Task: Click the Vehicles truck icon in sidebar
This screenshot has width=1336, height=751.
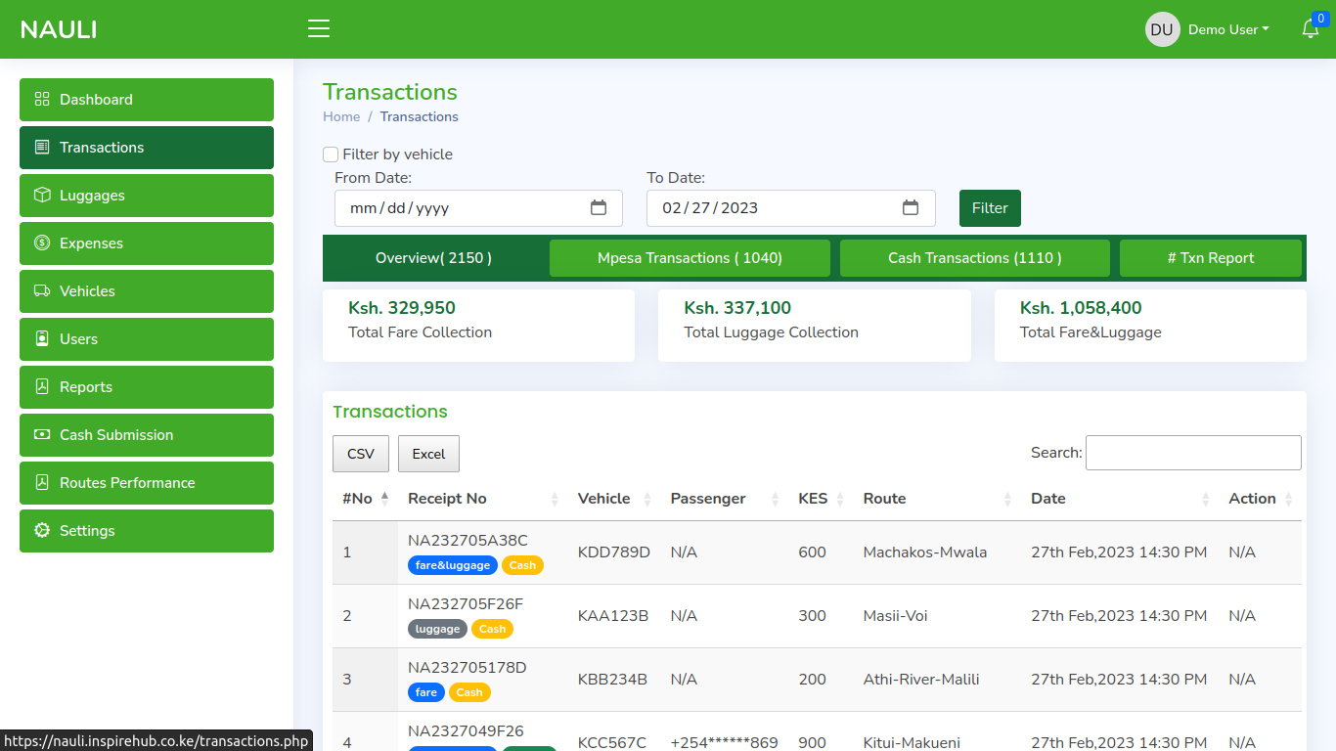Action: pos(42,291)
